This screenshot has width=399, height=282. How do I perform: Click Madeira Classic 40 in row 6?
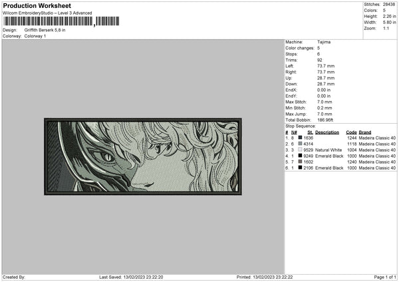377,168
